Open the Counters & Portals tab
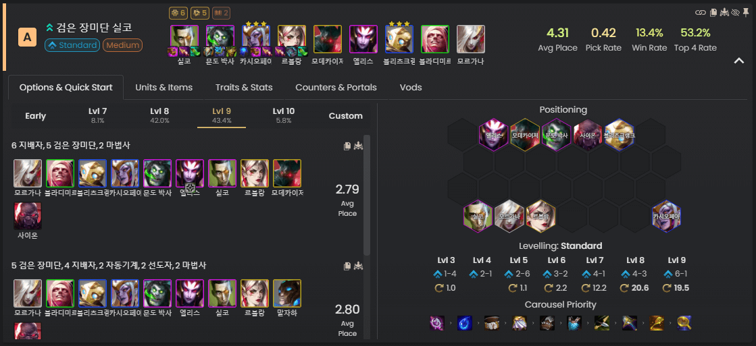This screenshot has height=346, width=756. click(336, 88)
